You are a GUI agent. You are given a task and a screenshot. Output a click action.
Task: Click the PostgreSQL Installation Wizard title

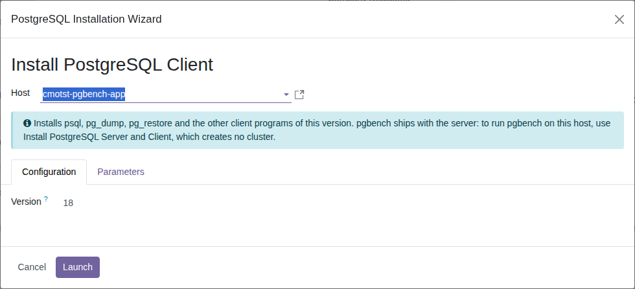[86, 19]
